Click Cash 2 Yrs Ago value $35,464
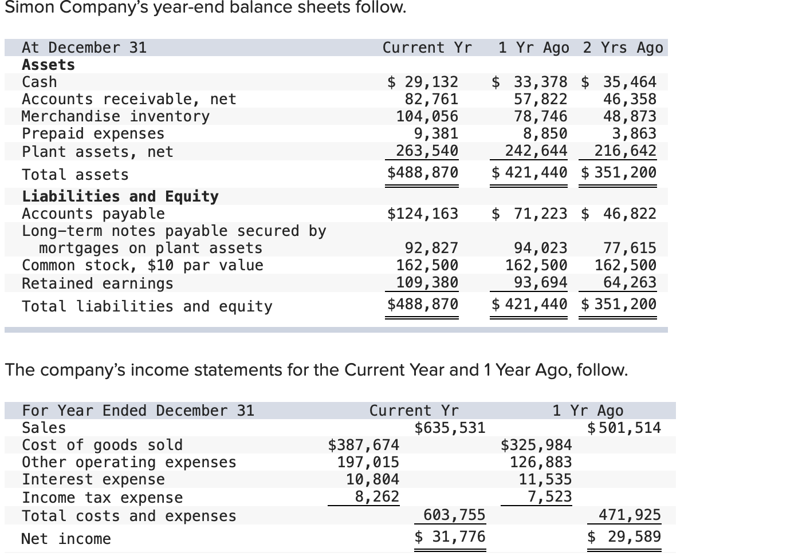 [x=619, y=82]
